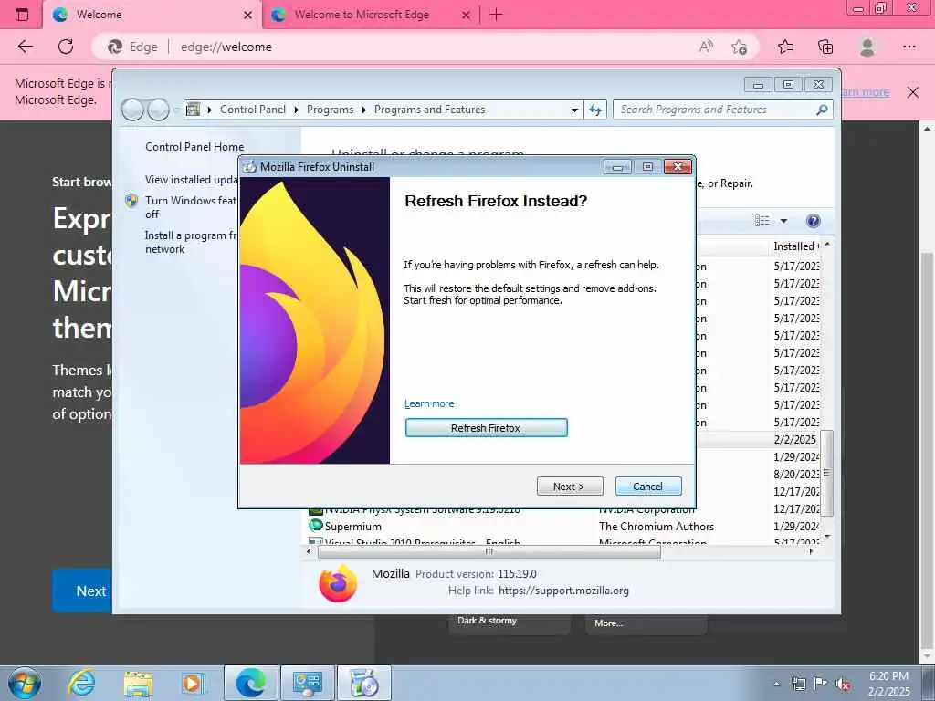Click View installed updates link

click(191, 180)
